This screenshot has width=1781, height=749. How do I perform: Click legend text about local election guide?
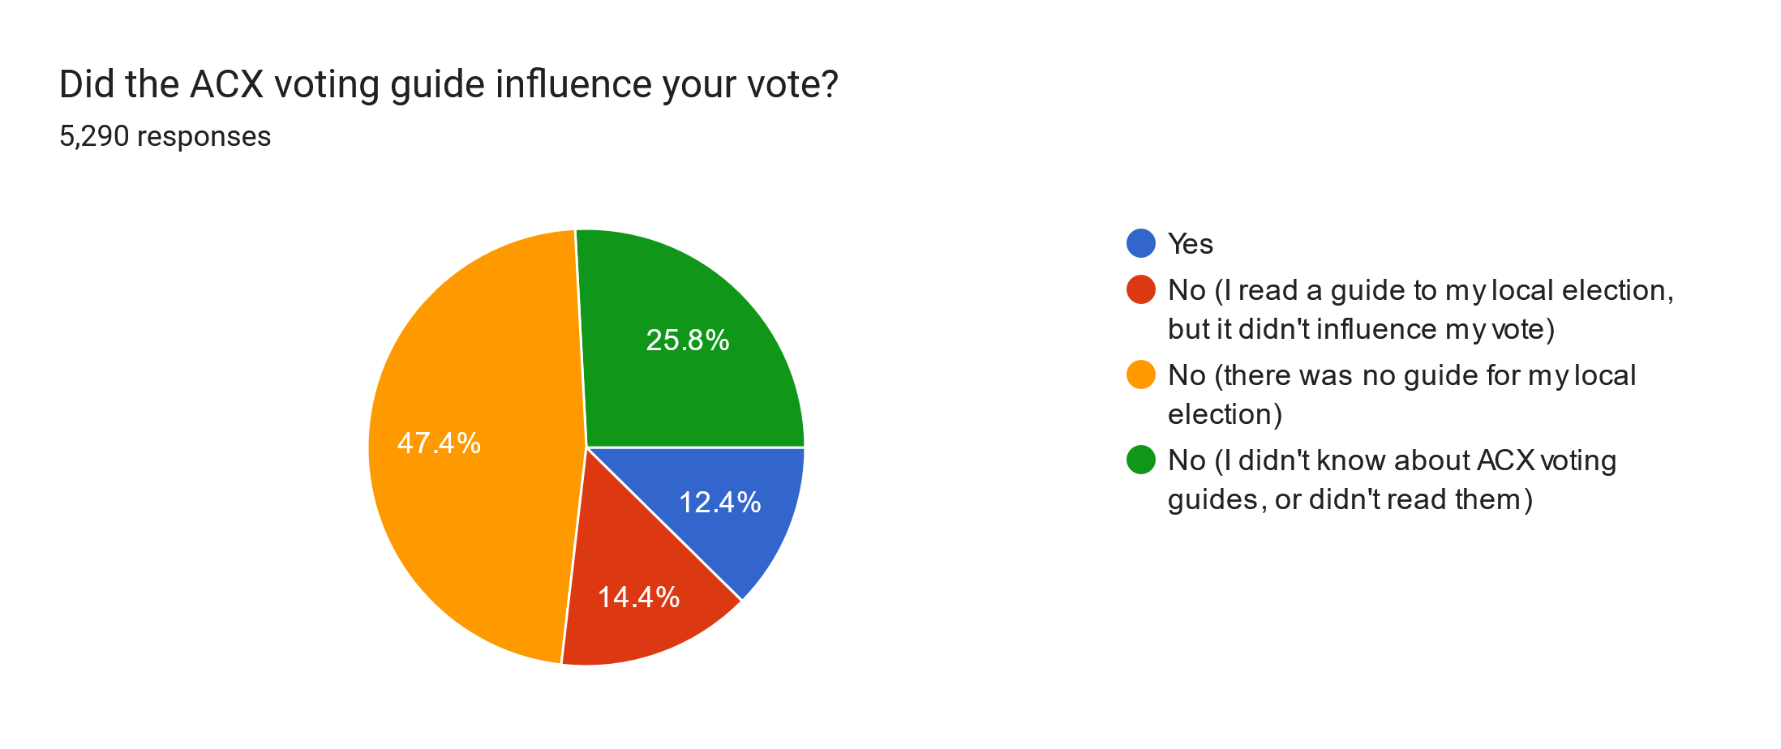(x=1421, y=309)
